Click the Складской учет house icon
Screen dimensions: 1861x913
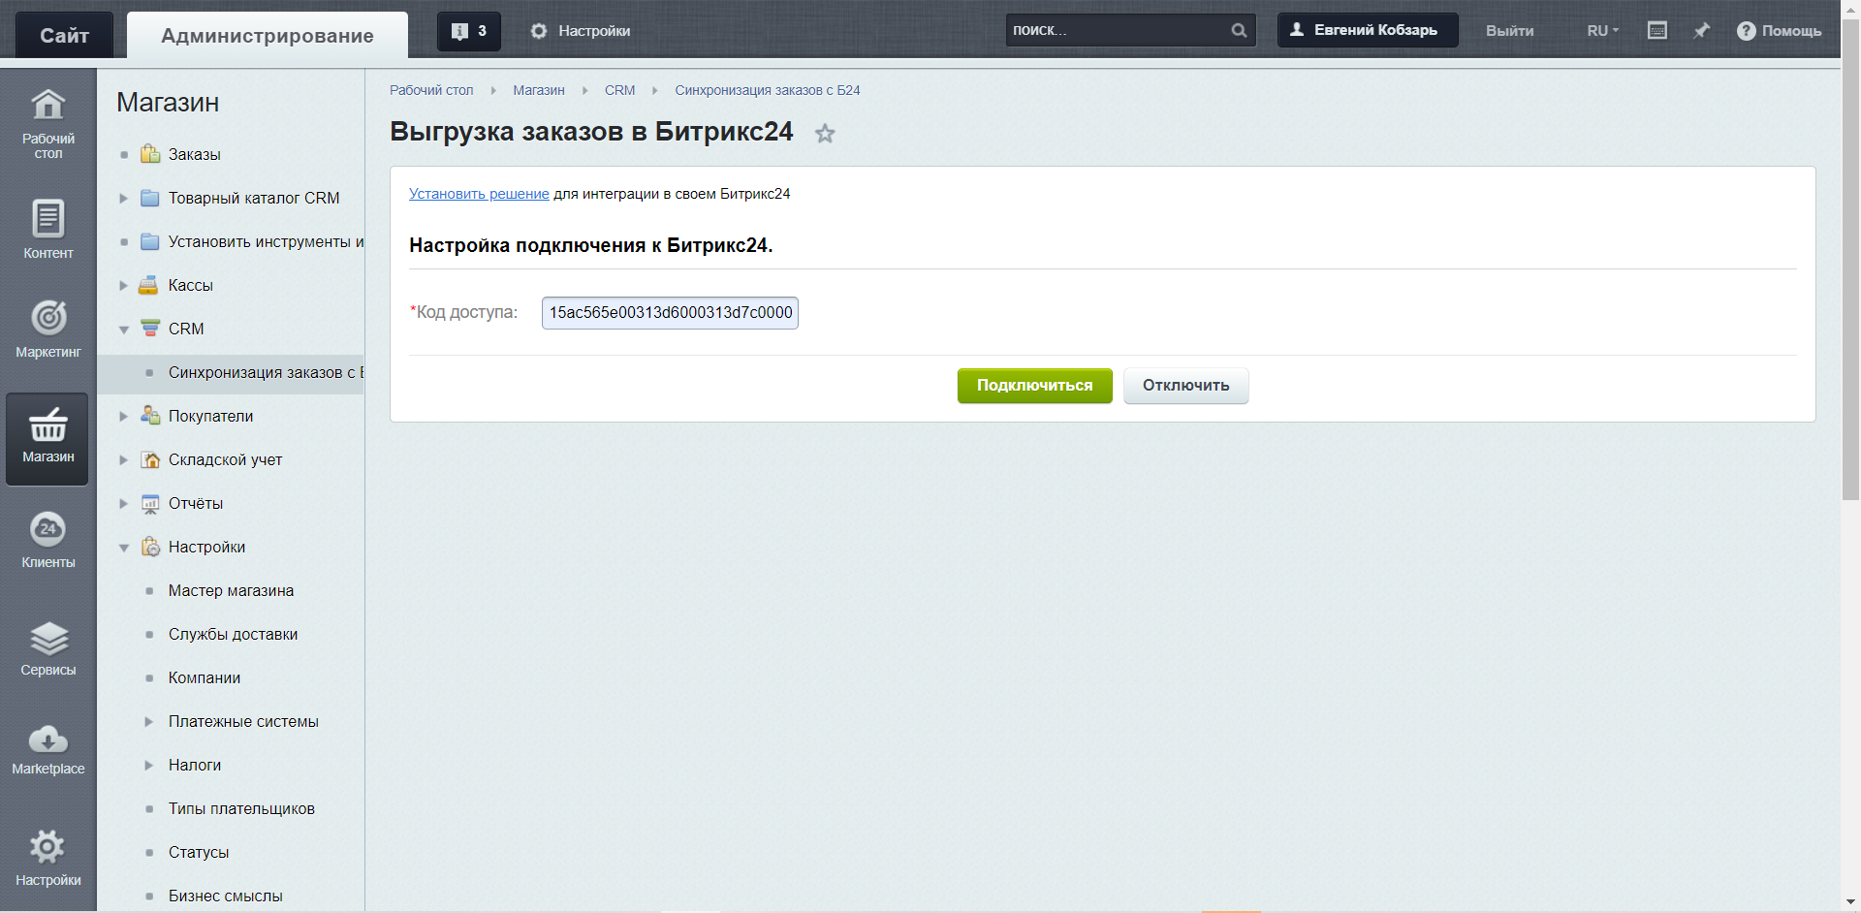[x=150, y=459]
